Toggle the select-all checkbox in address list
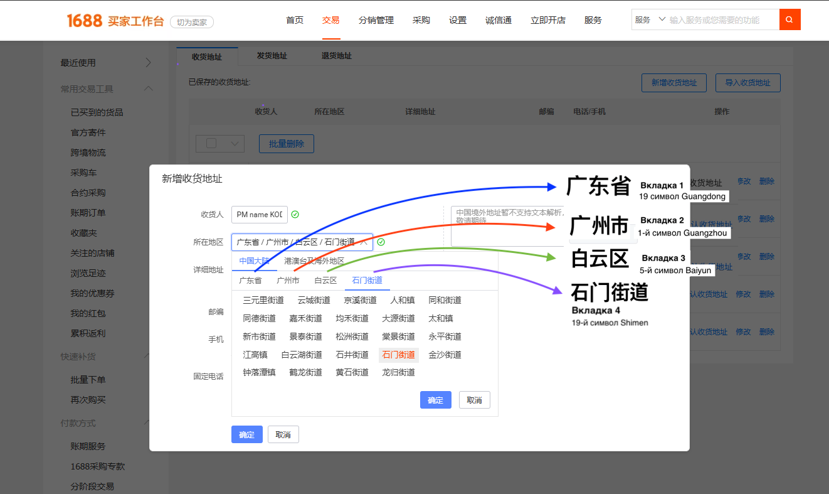Screen dimensions: 829x494 coord(211,143)
